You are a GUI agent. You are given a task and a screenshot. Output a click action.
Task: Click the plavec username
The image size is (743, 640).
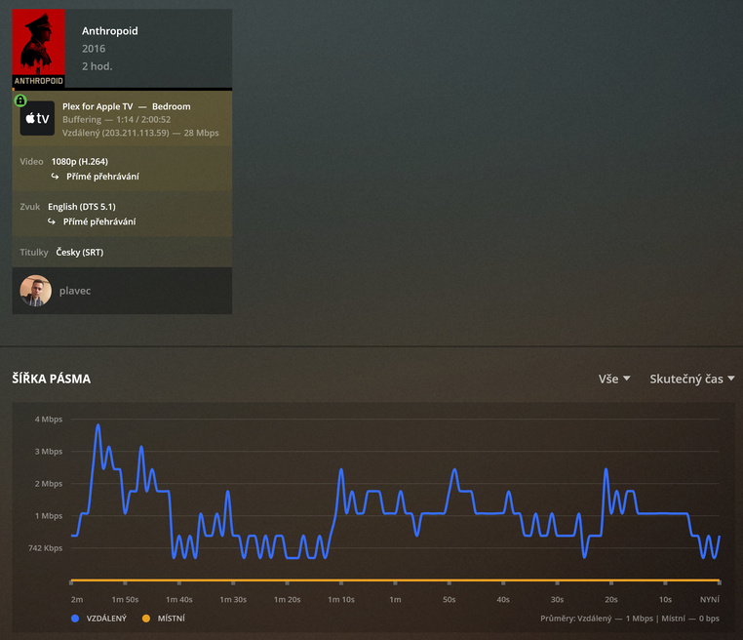[75, 291]
